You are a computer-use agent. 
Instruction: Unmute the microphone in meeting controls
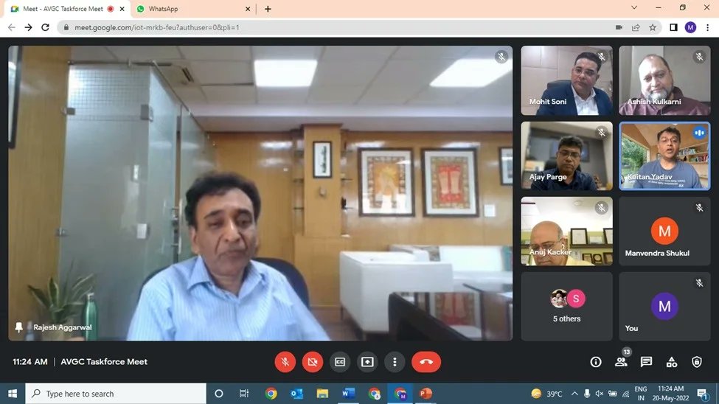coord(285,362)
